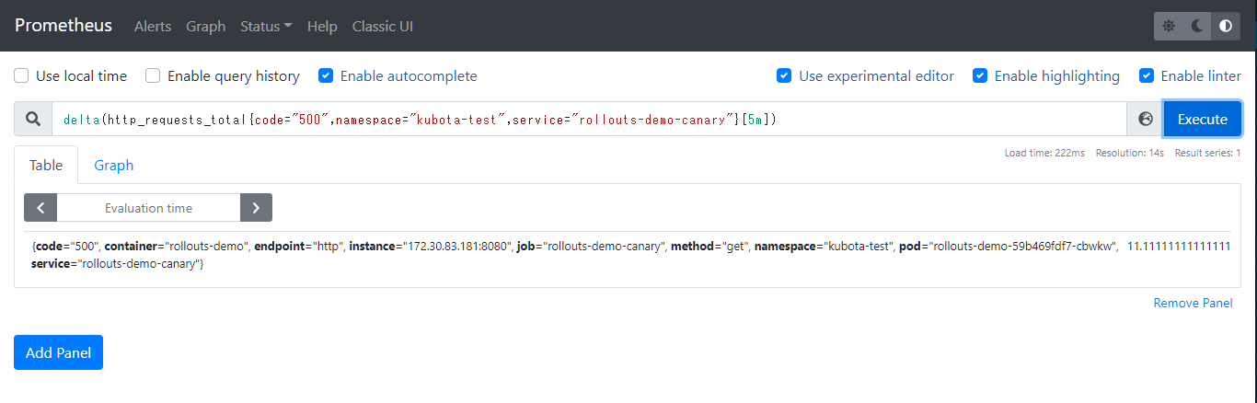Select the Table tab
The width and height of the screenshot is (1257, 403).
coord(46,165)
